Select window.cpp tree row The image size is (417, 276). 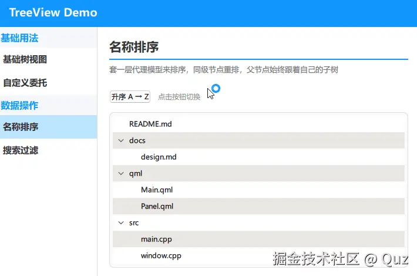(x=258, y=256)
